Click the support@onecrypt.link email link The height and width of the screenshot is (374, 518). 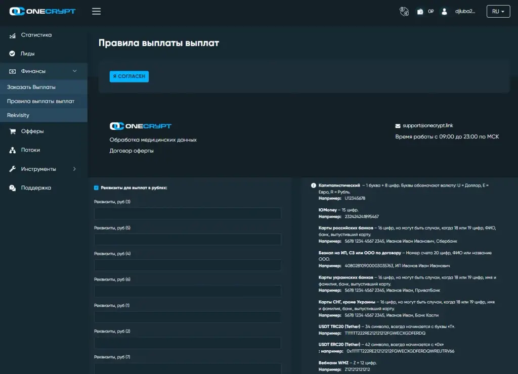(428, 125)
